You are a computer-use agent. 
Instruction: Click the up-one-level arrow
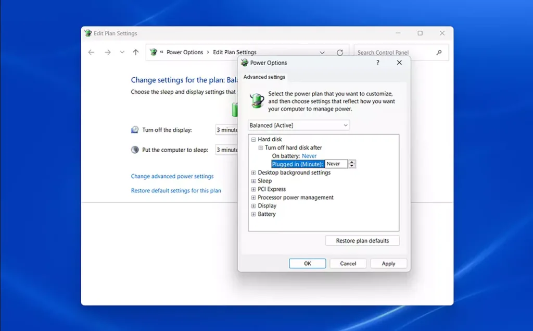tap(136, 52)
